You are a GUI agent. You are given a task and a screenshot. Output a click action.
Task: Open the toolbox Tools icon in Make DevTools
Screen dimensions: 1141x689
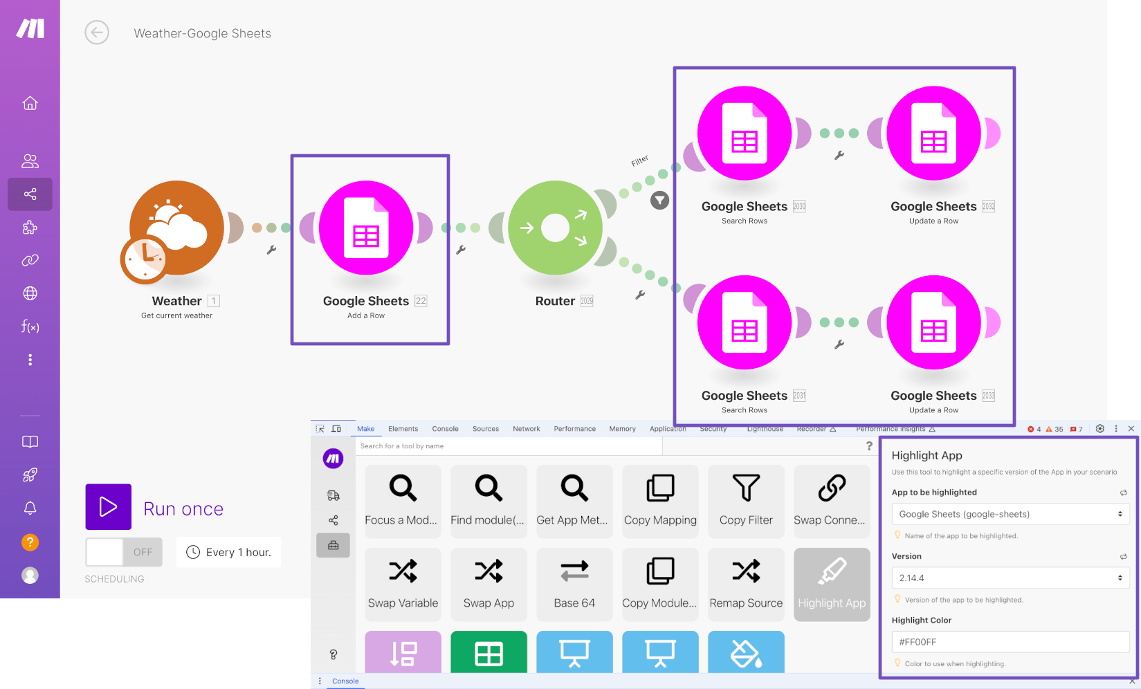tap(333, 545)
